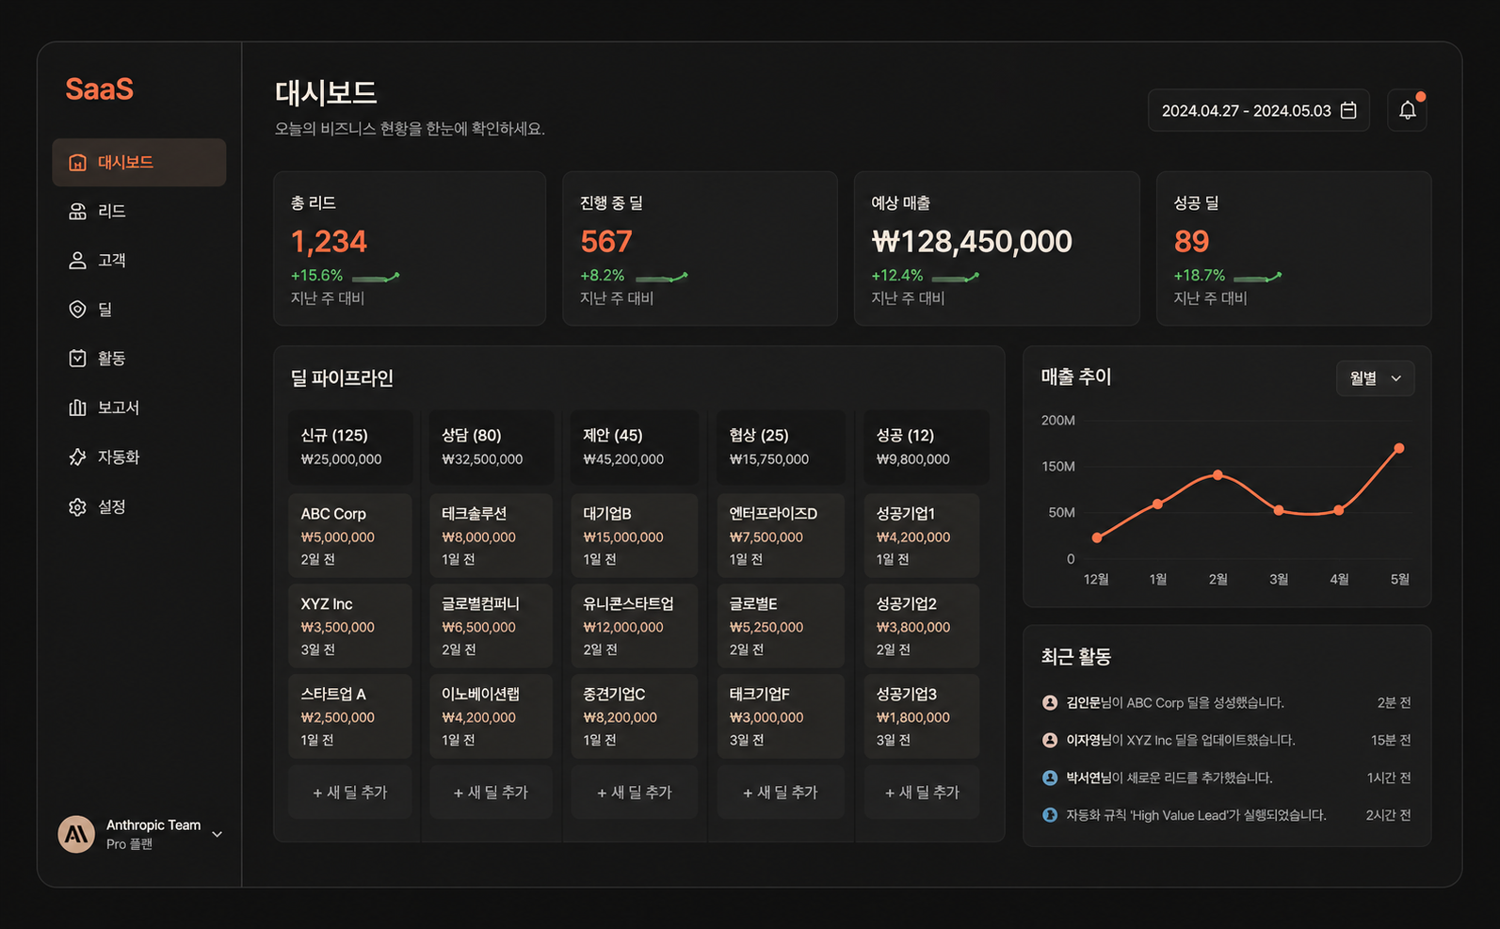Click the 설정 gear icon
Screen dimensions: 1500x929
77,507
